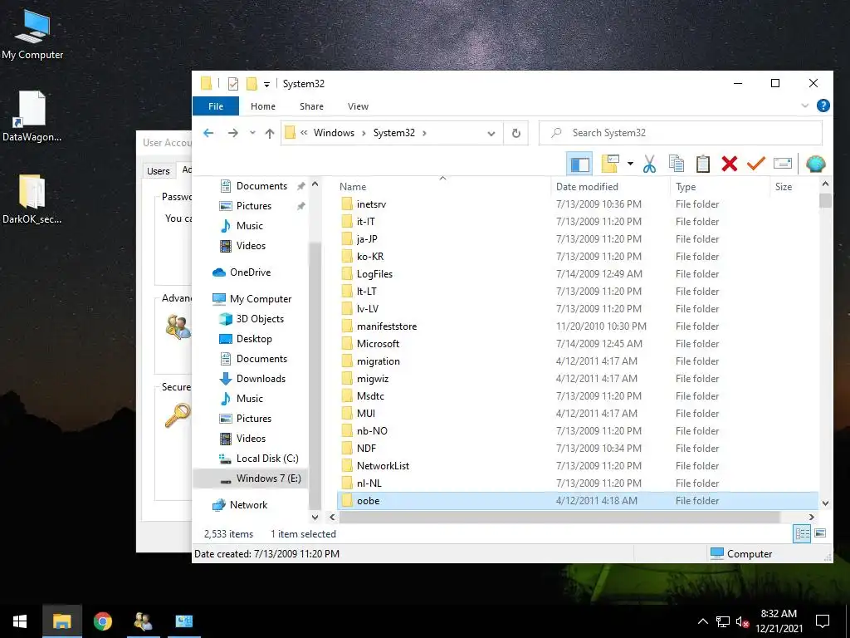850x638 pixels.
Task: Open the File ribbon tab
Action: pyautogui.click(x=216, y=106)
